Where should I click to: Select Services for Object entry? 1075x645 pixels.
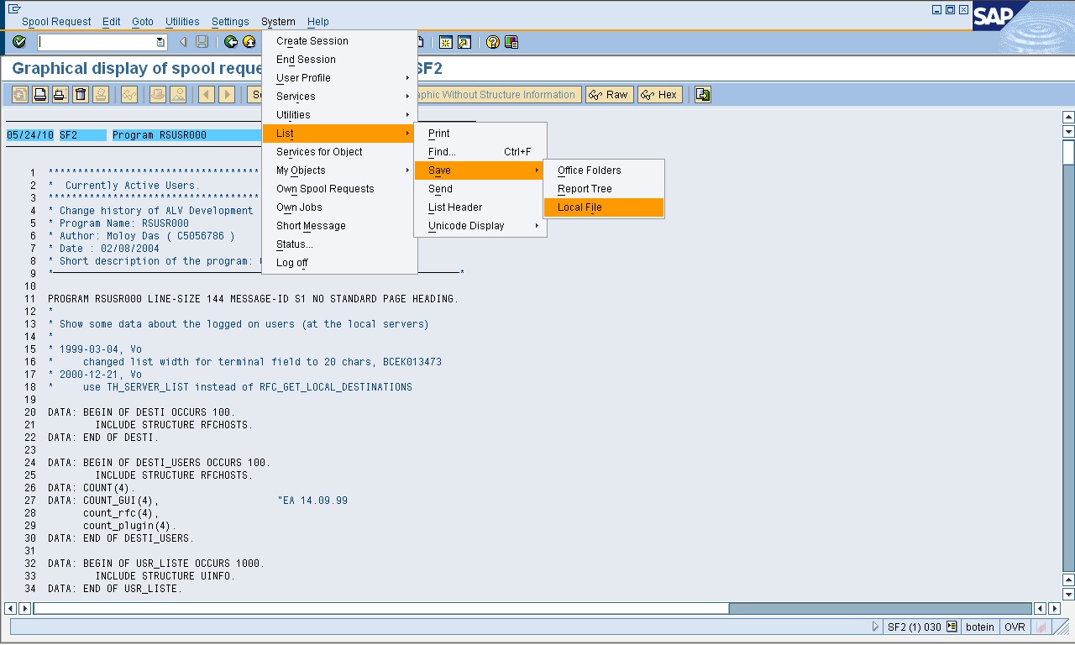pos(339,152)
